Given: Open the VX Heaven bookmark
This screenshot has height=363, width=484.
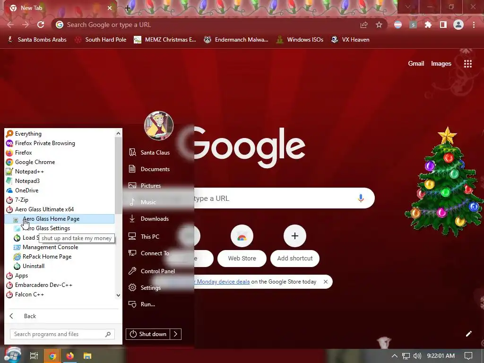Looking at the screenshot, I should point(350,40).
